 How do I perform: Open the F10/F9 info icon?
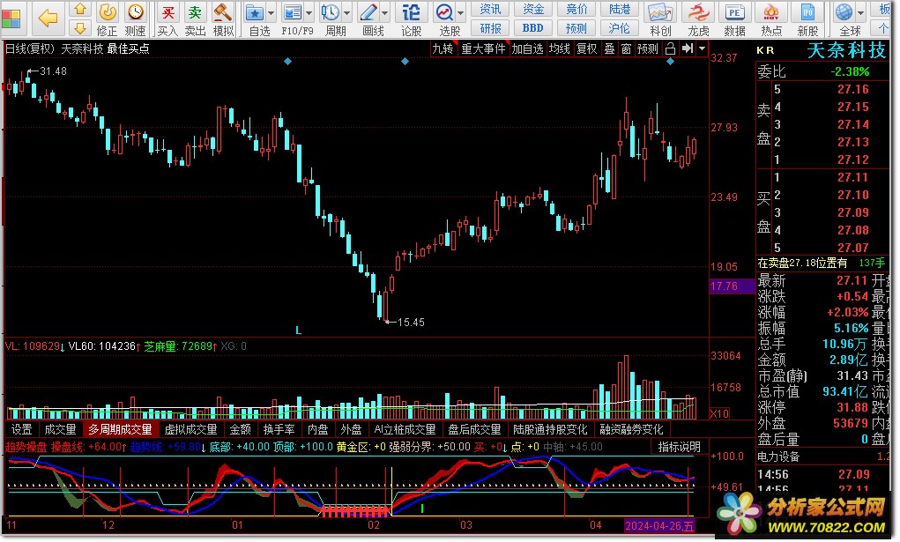(293, 12)
